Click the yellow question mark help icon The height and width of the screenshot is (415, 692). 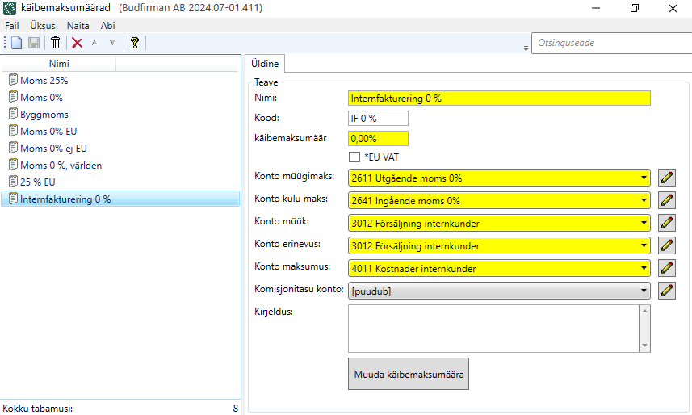135,43
